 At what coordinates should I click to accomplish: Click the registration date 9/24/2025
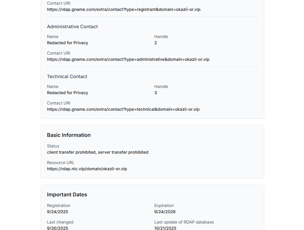(x=57, y=212)
